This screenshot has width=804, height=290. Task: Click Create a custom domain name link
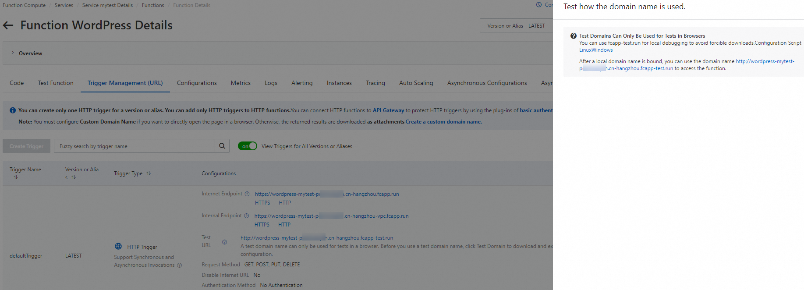point(444,122)
